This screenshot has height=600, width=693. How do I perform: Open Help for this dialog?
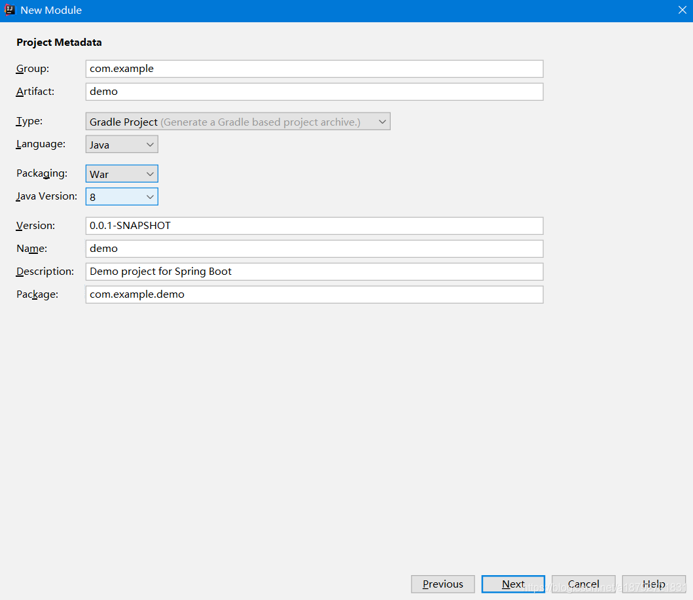click(x=654, y=584)
